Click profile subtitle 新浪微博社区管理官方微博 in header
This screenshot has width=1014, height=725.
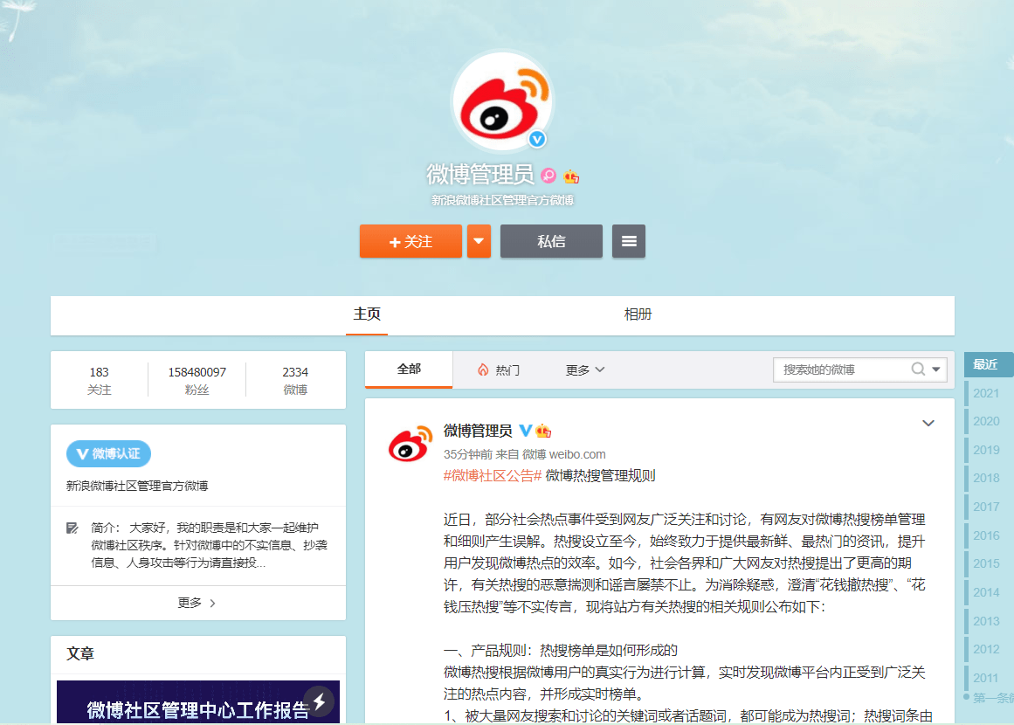pyautogui.click(x=502, y=201)
